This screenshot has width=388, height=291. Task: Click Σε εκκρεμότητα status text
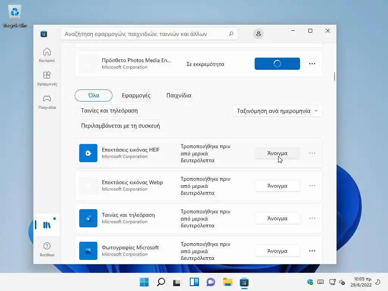205,64
